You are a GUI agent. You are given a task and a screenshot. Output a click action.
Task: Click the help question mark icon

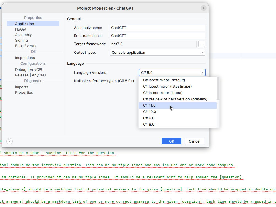pyautogui.click(x=9, y=141)
